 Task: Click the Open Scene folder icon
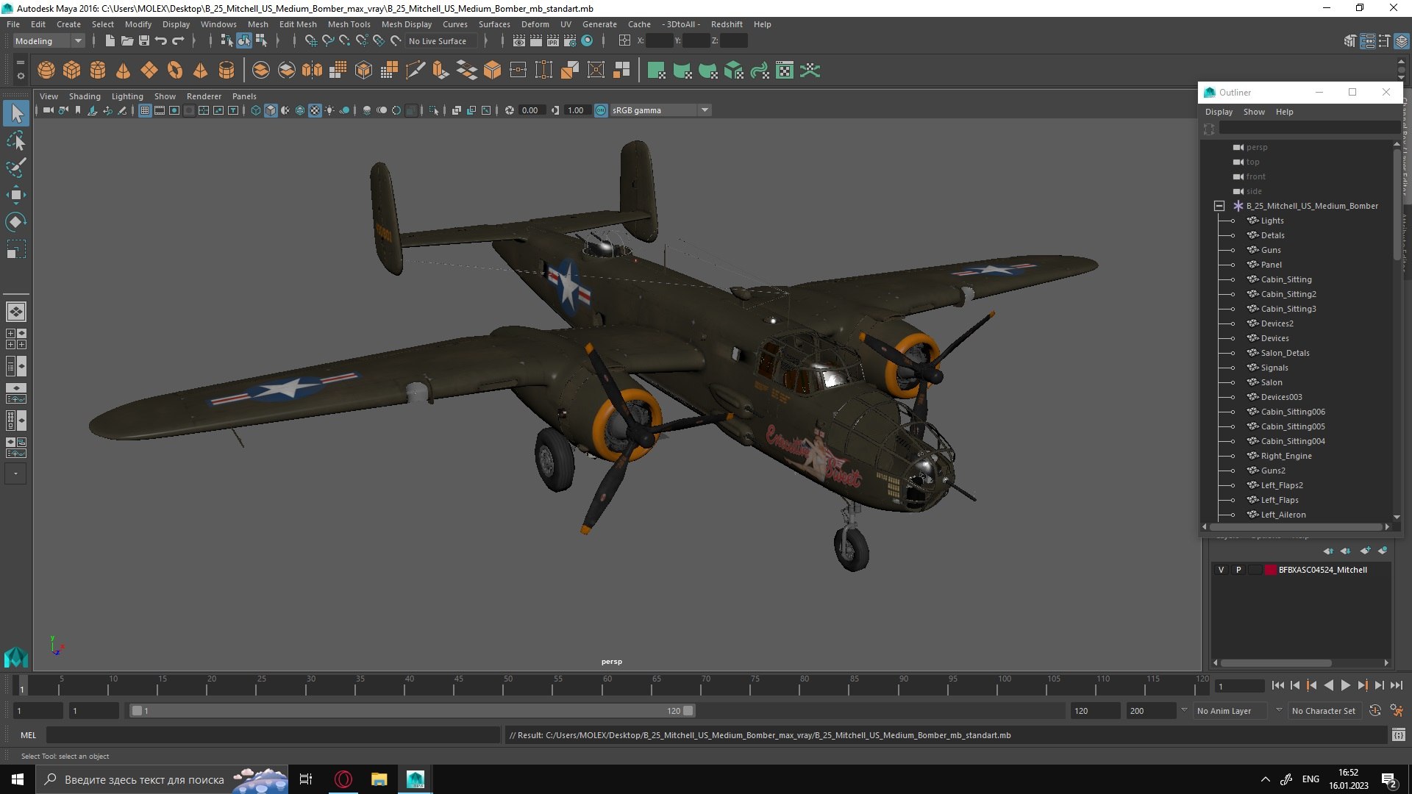pos(127,41)
